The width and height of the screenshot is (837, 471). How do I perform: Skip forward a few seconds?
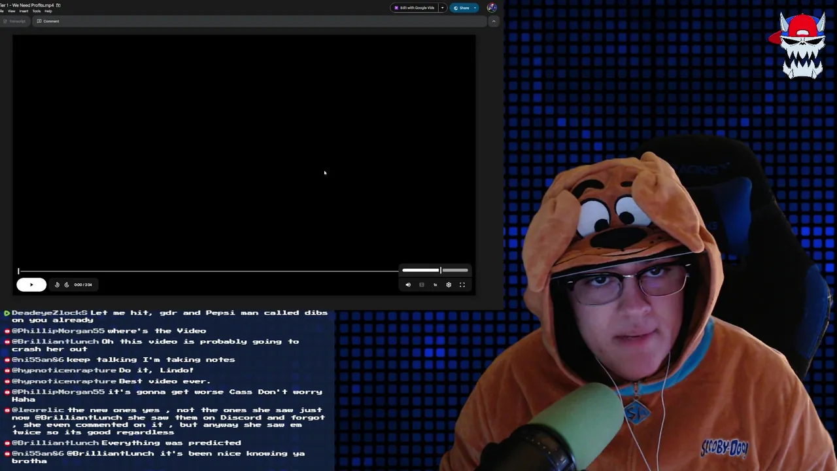[66, 285]
